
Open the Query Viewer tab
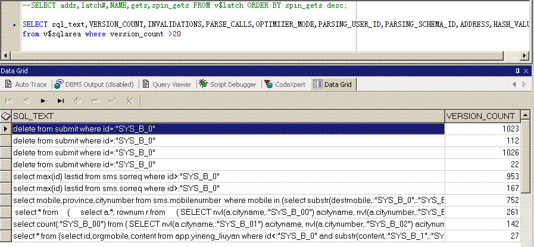[167, 85]
